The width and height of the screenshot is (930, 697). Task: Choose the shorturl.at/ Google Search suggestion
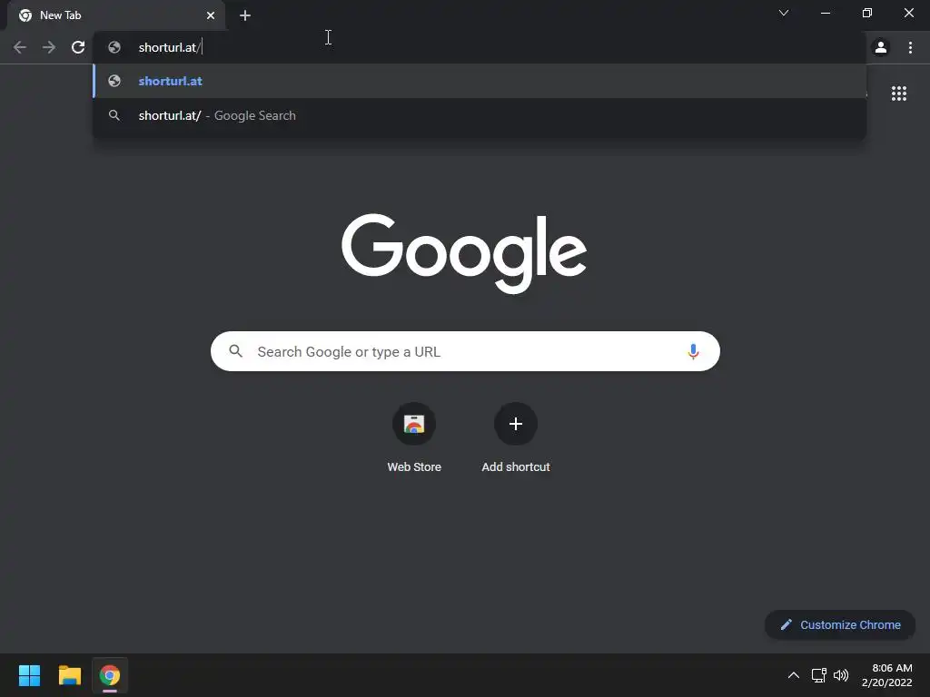(x=480, y=115)
